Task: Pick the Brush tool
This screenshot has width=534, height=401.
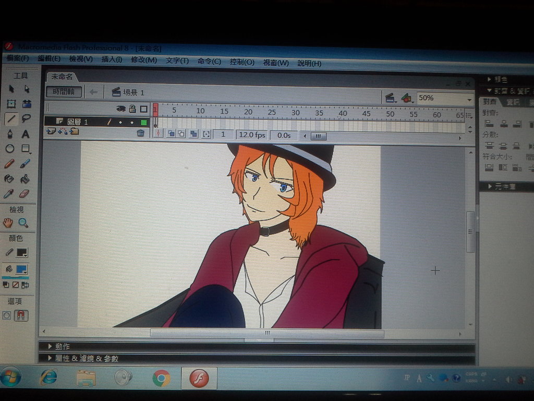Action: pyautogui.click(x=25, y=164)
